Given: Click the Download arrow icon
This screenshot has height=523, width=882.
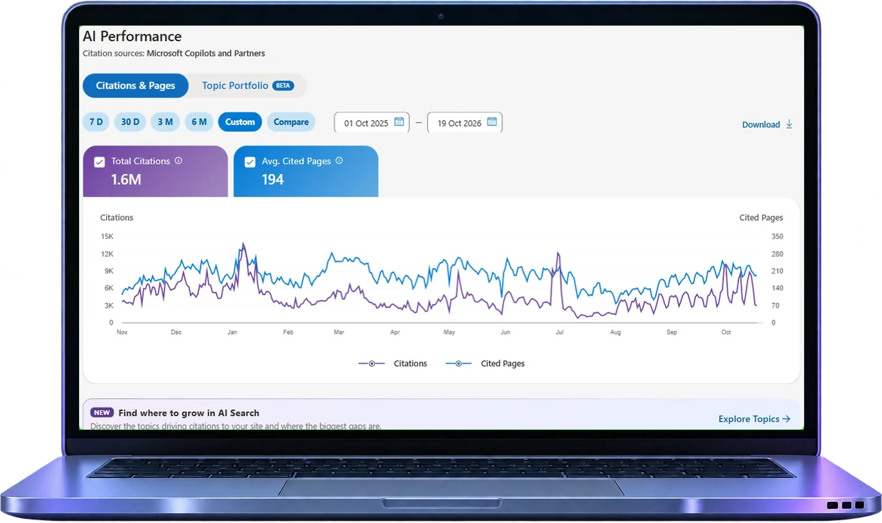Looking at the screenshot, I should pos(789,124).
